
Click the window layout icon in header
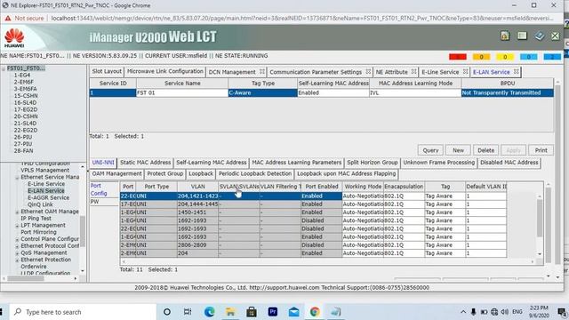point(522,36)
